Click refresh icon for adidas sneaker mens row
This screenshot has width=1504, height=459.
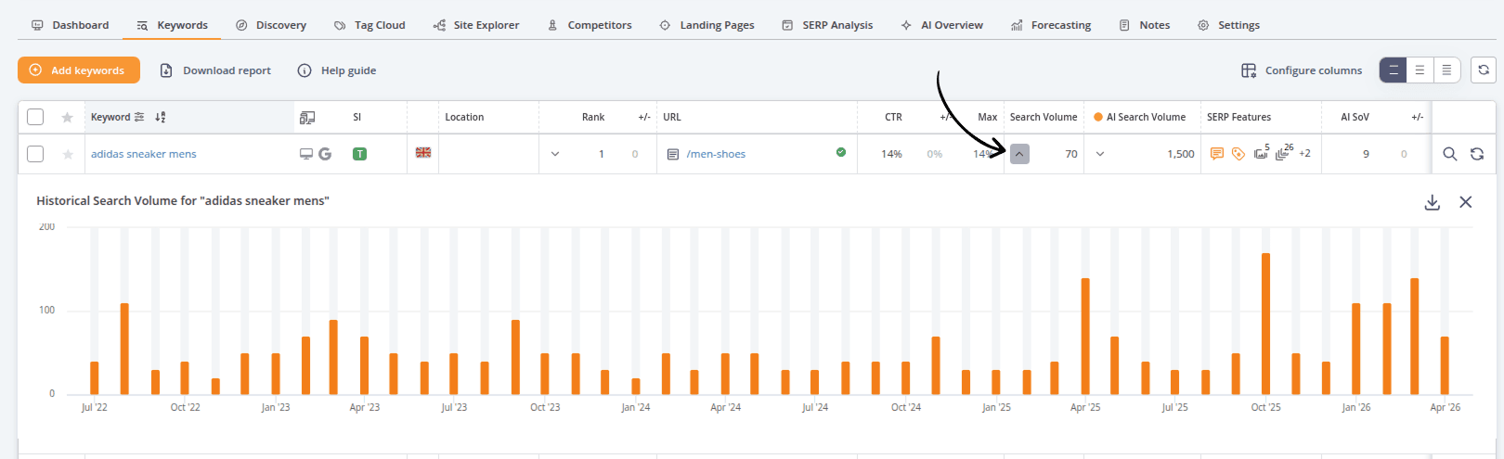(x=1477, y=154)
